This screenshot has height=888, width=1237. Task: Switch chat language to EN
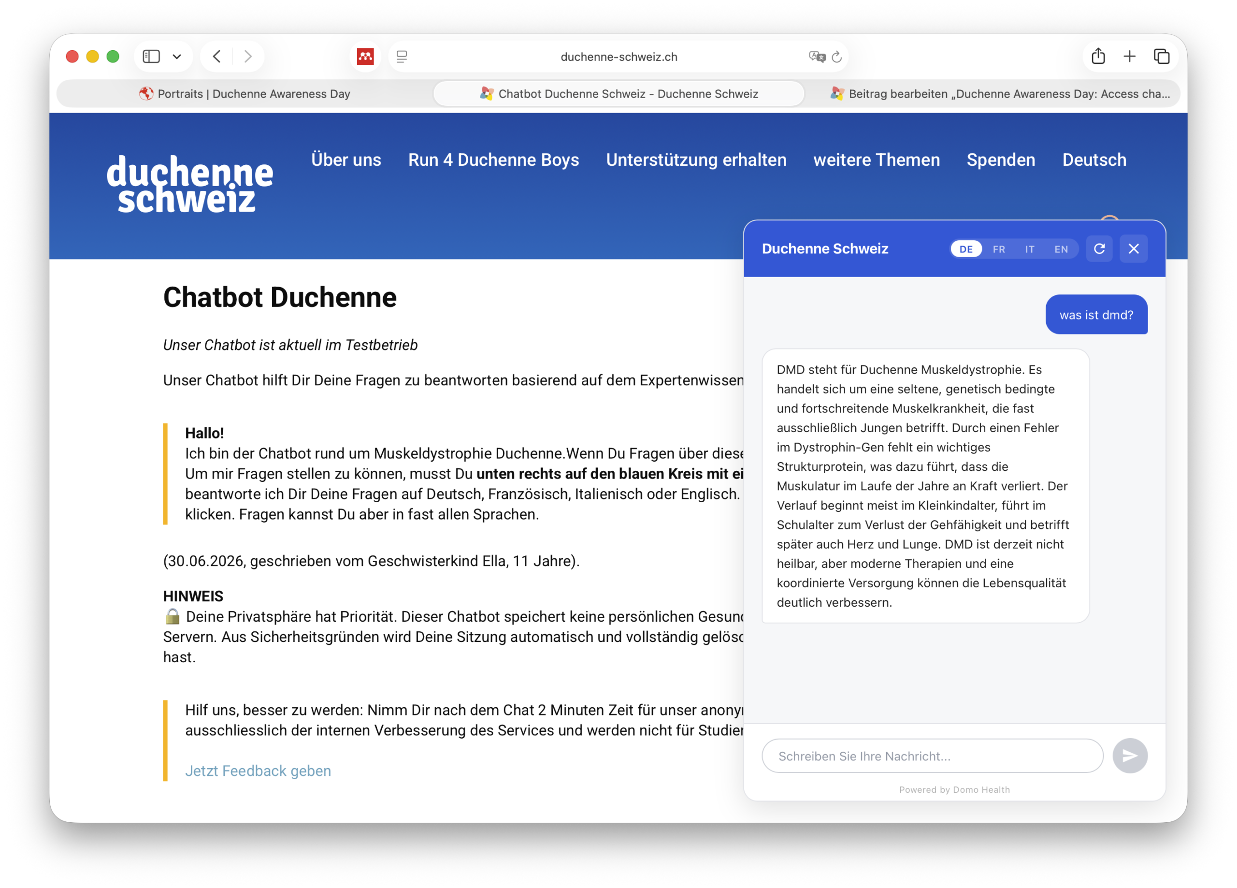click(x=1061, y=249)
